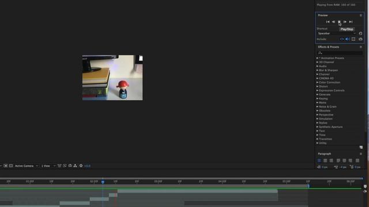Justify last line left icon
The height and width of the screenshot is (207, 369).
pyautogui.click(x=338, y=160)
